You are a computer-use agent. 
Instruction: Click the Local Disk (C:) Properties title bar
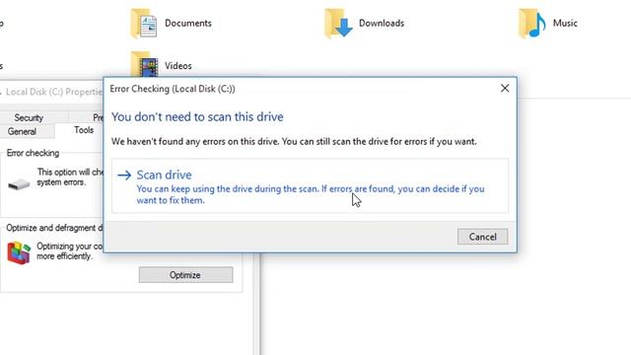click(51, 92)
